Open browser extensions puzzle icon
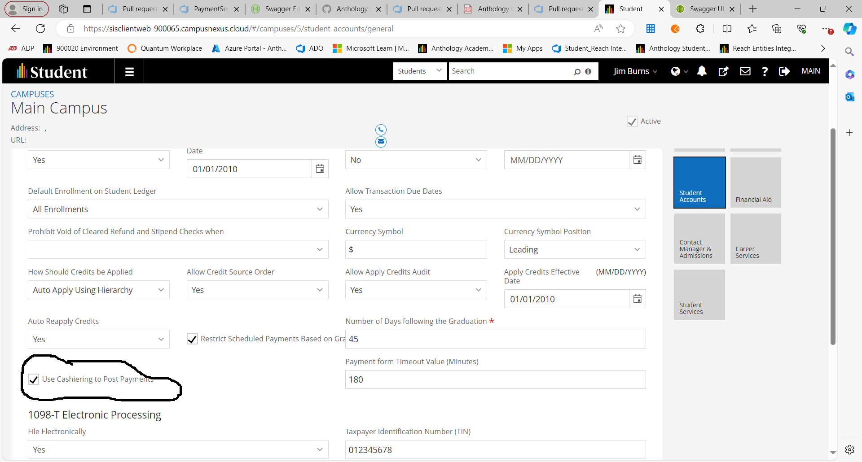 (x=700, y=29)
